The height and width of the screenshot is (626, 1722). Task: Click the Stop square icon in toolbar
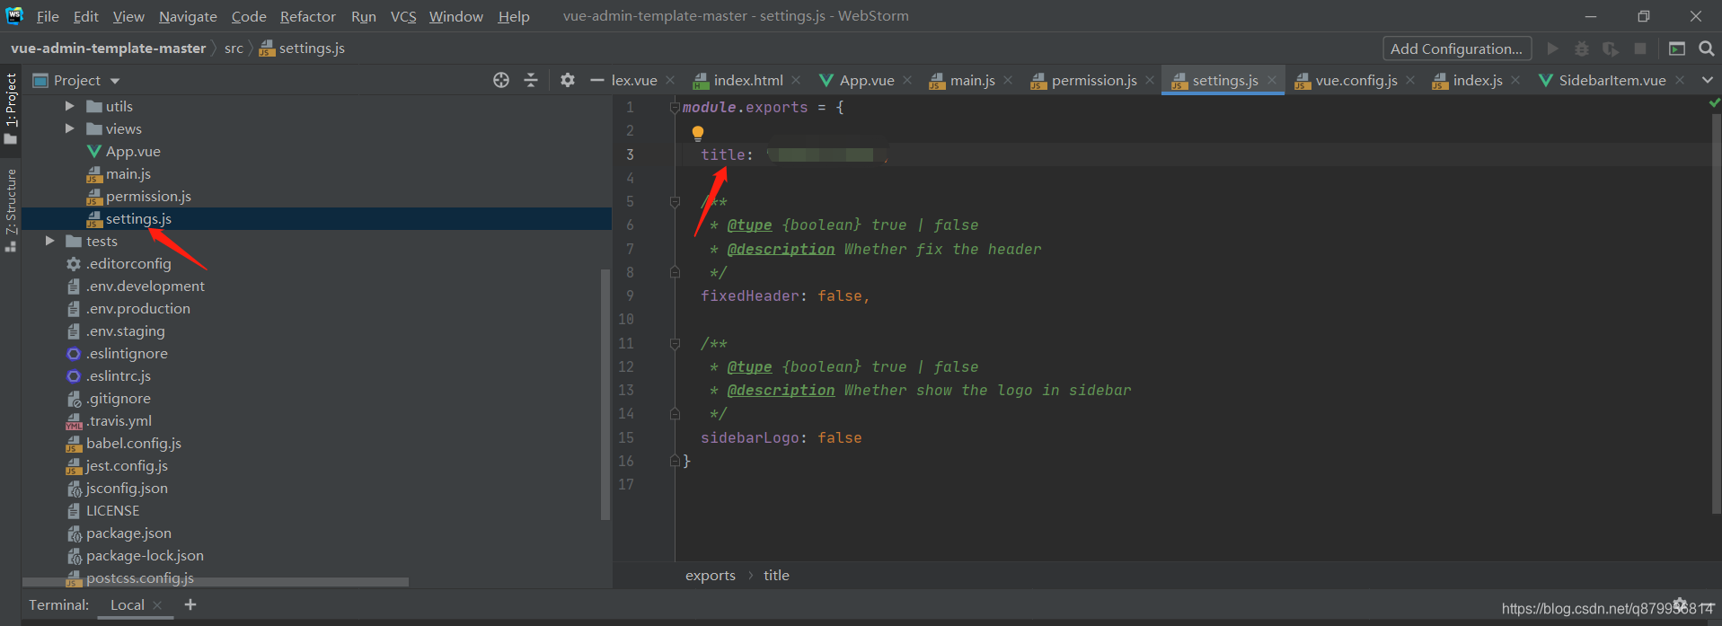tap(1640, 48)
